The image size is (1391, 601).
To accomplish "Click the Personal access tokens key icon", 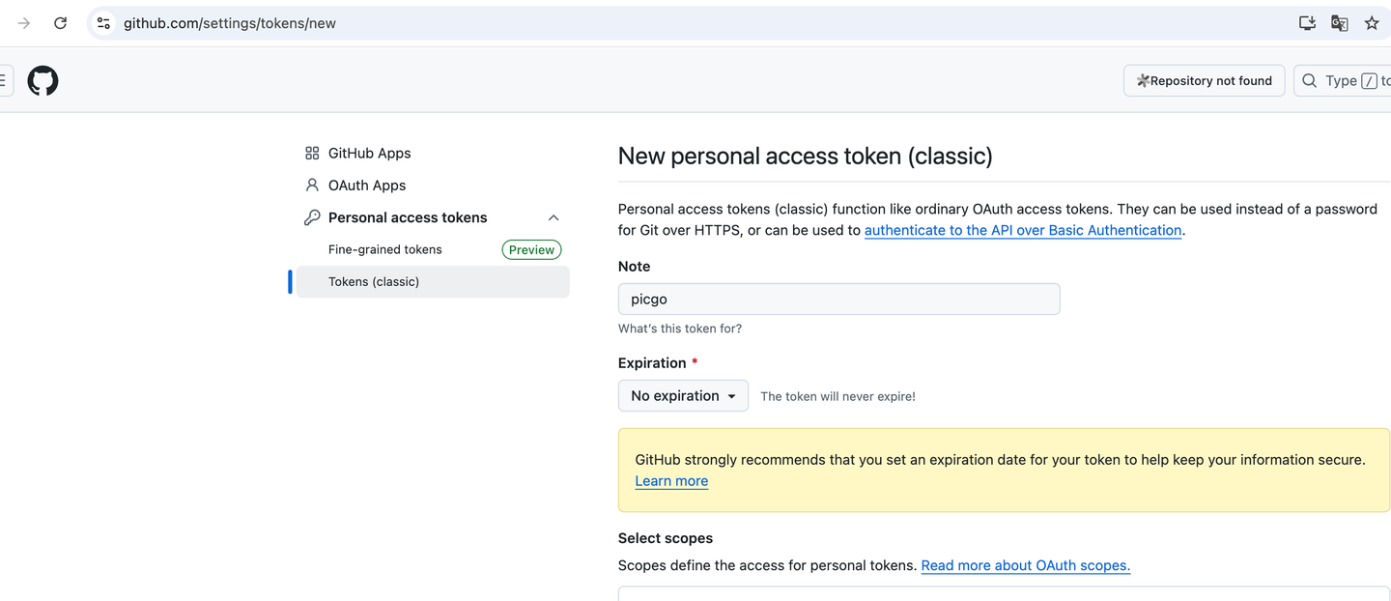I will click(x=311, y=216).
